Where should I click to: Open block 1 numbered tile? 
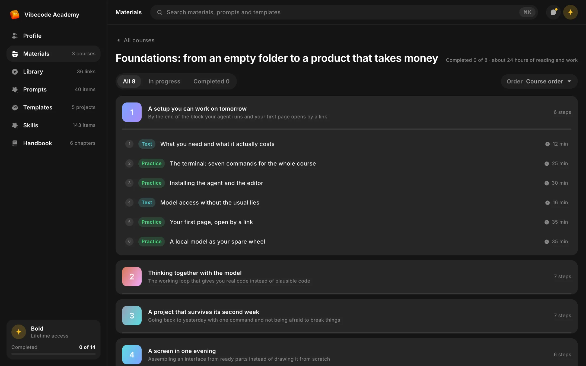tap(132, 112)
